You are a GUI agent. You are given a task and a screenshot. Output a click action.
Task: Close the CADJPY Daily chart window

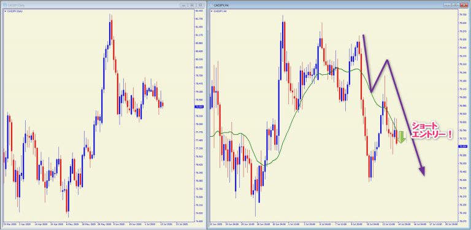[200, 5]
